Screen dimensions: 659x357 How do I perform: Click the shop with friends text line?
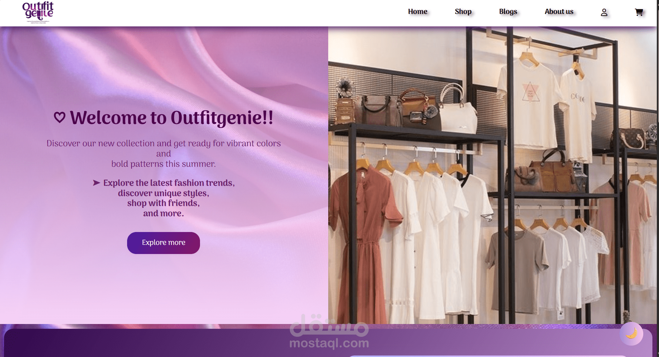[163, 203]
